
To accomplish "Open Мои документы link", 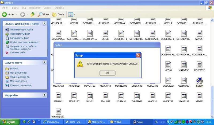I will click(x=18, y=73).
